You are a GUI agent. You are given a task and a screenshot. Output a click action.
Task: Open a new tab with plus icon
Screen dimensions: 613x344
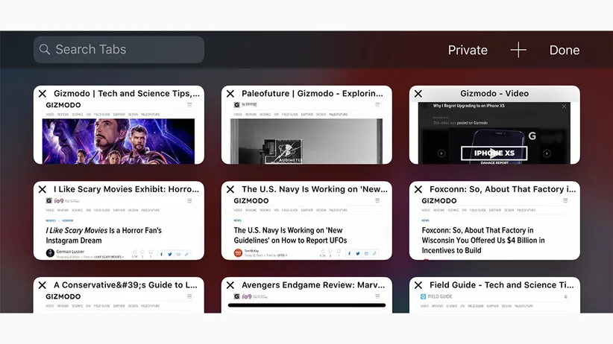(x=518, y=50)
